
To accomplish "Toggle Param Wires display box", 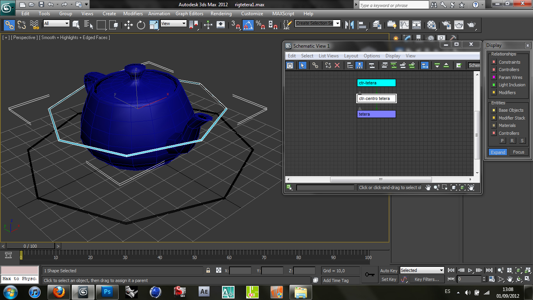I will (494, 77).
